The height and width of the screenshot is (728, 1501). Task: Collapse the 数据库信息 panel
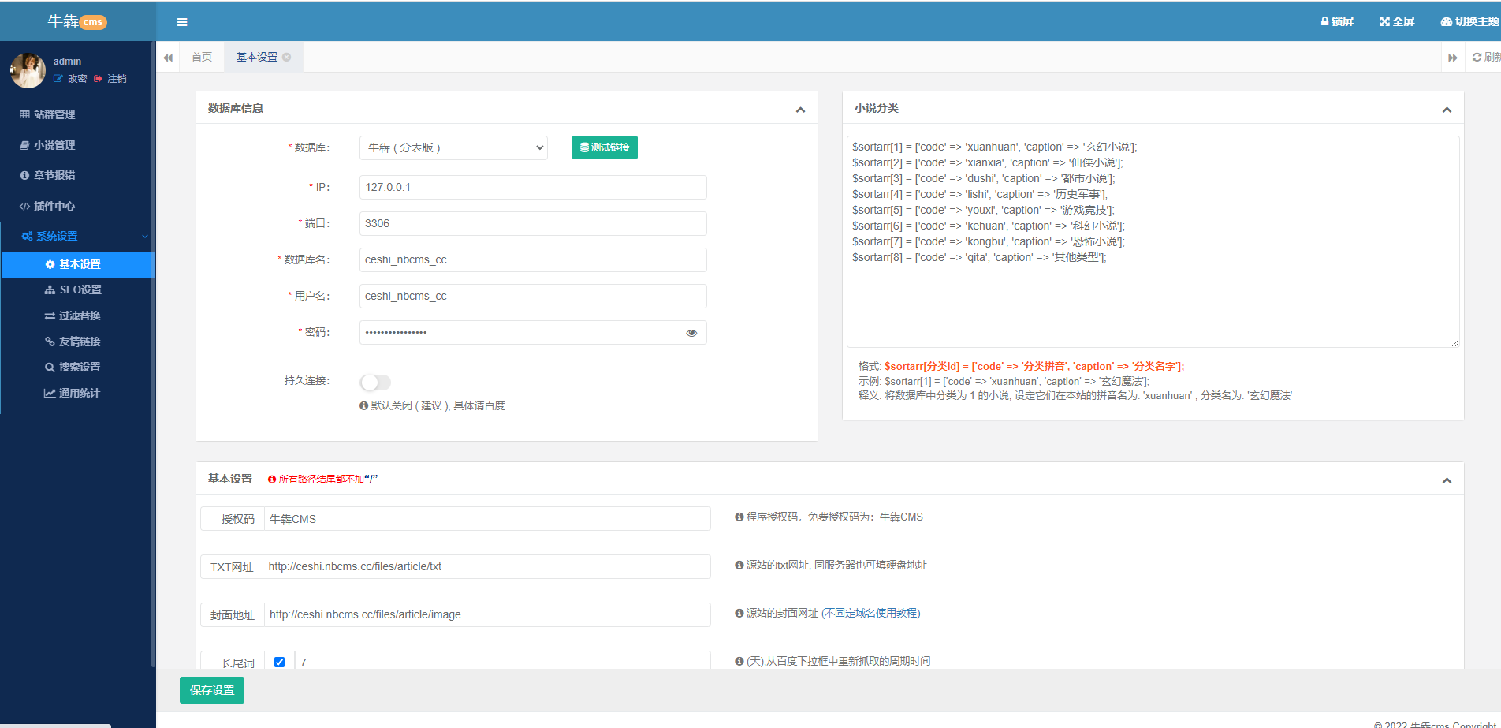pyautogui.click(x=800, y=110)
